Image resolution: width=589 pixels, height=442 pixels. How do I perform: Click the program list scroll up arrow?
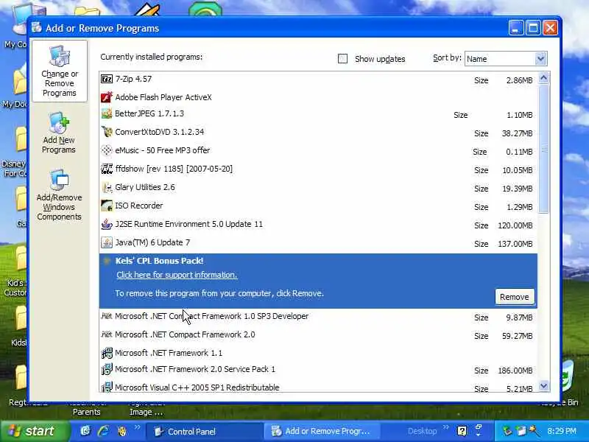tap(543, 78)
